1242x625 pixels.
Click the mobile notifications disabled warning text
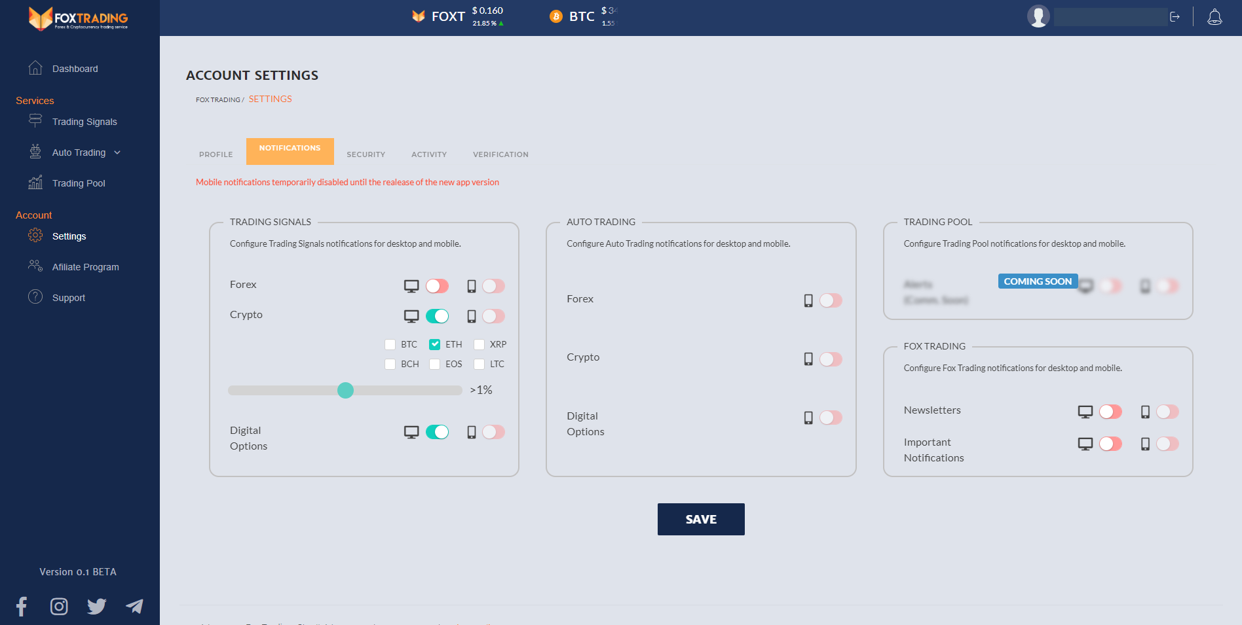tap(347, 182)
